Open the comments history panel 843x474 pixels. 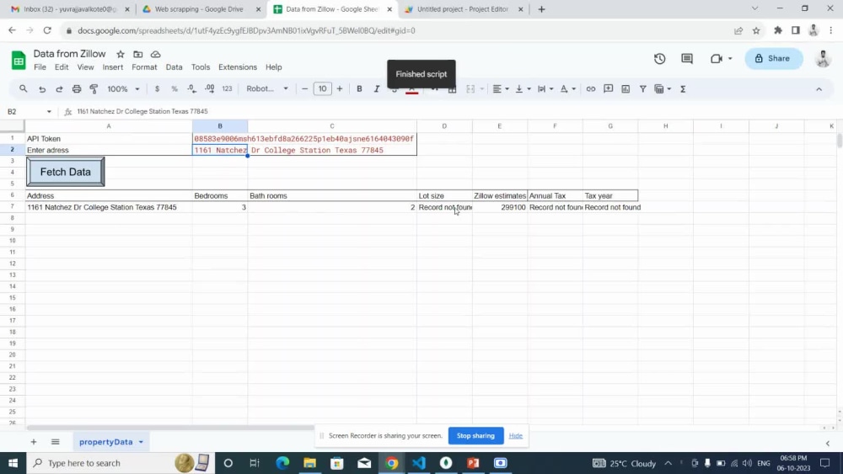click(686, 58)
